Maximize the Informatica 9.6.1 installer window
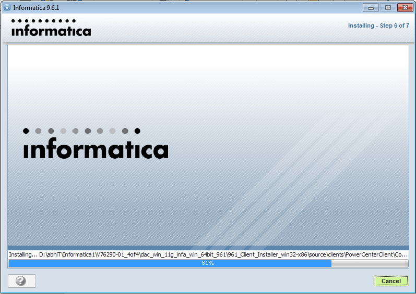The width and height of the screenshot is (416, 294). (x=388, y=8)
